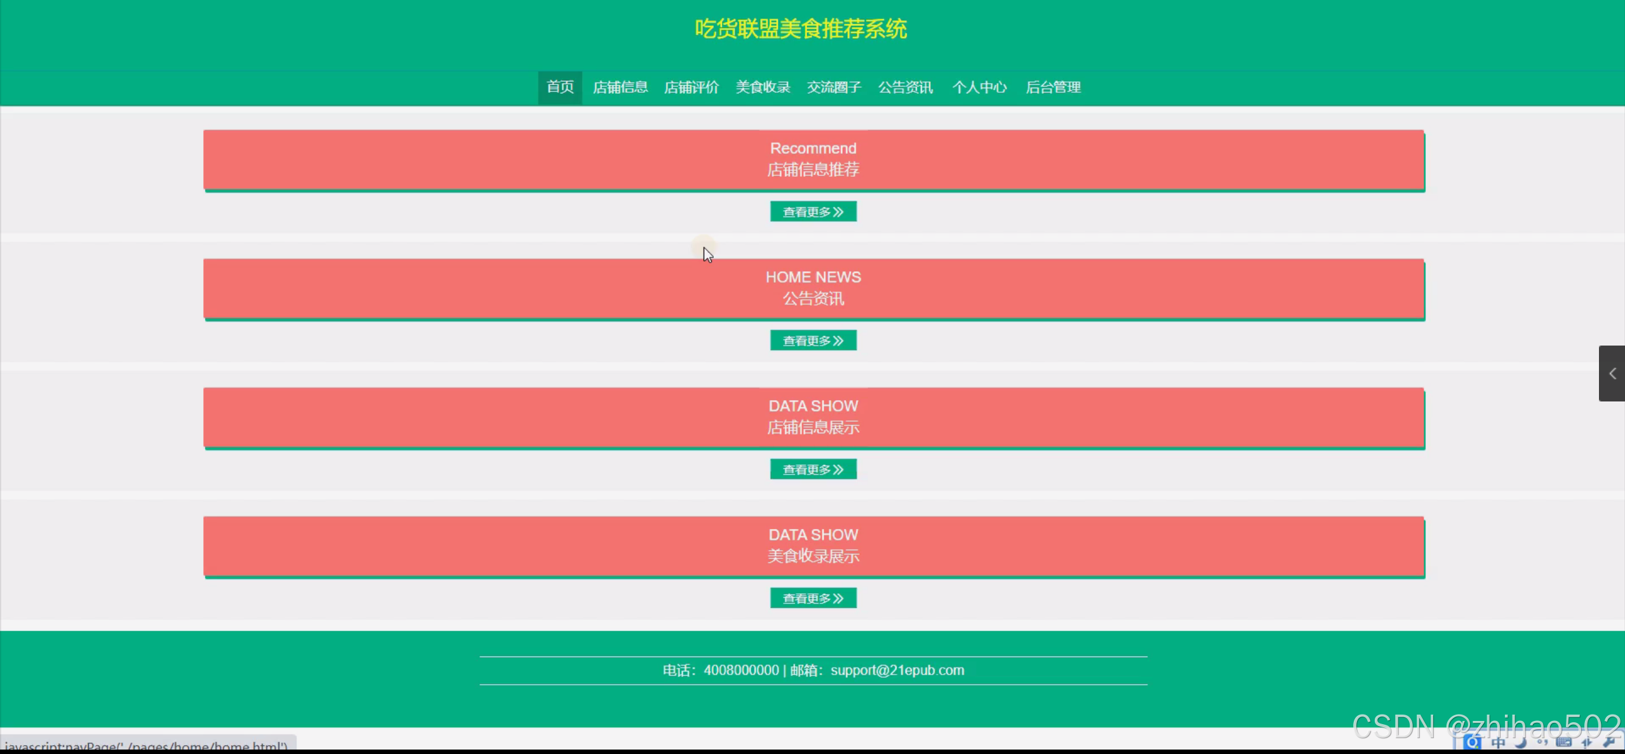Expand the dark side panel arrow
The width and height of the screenshot is (1625, 754).
[1612, 374]
